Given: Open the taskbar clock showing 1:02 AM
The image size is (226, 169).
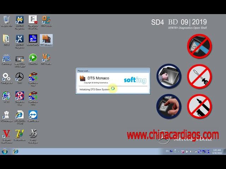Looking at the screenshot, I should [x=217, y=151].
